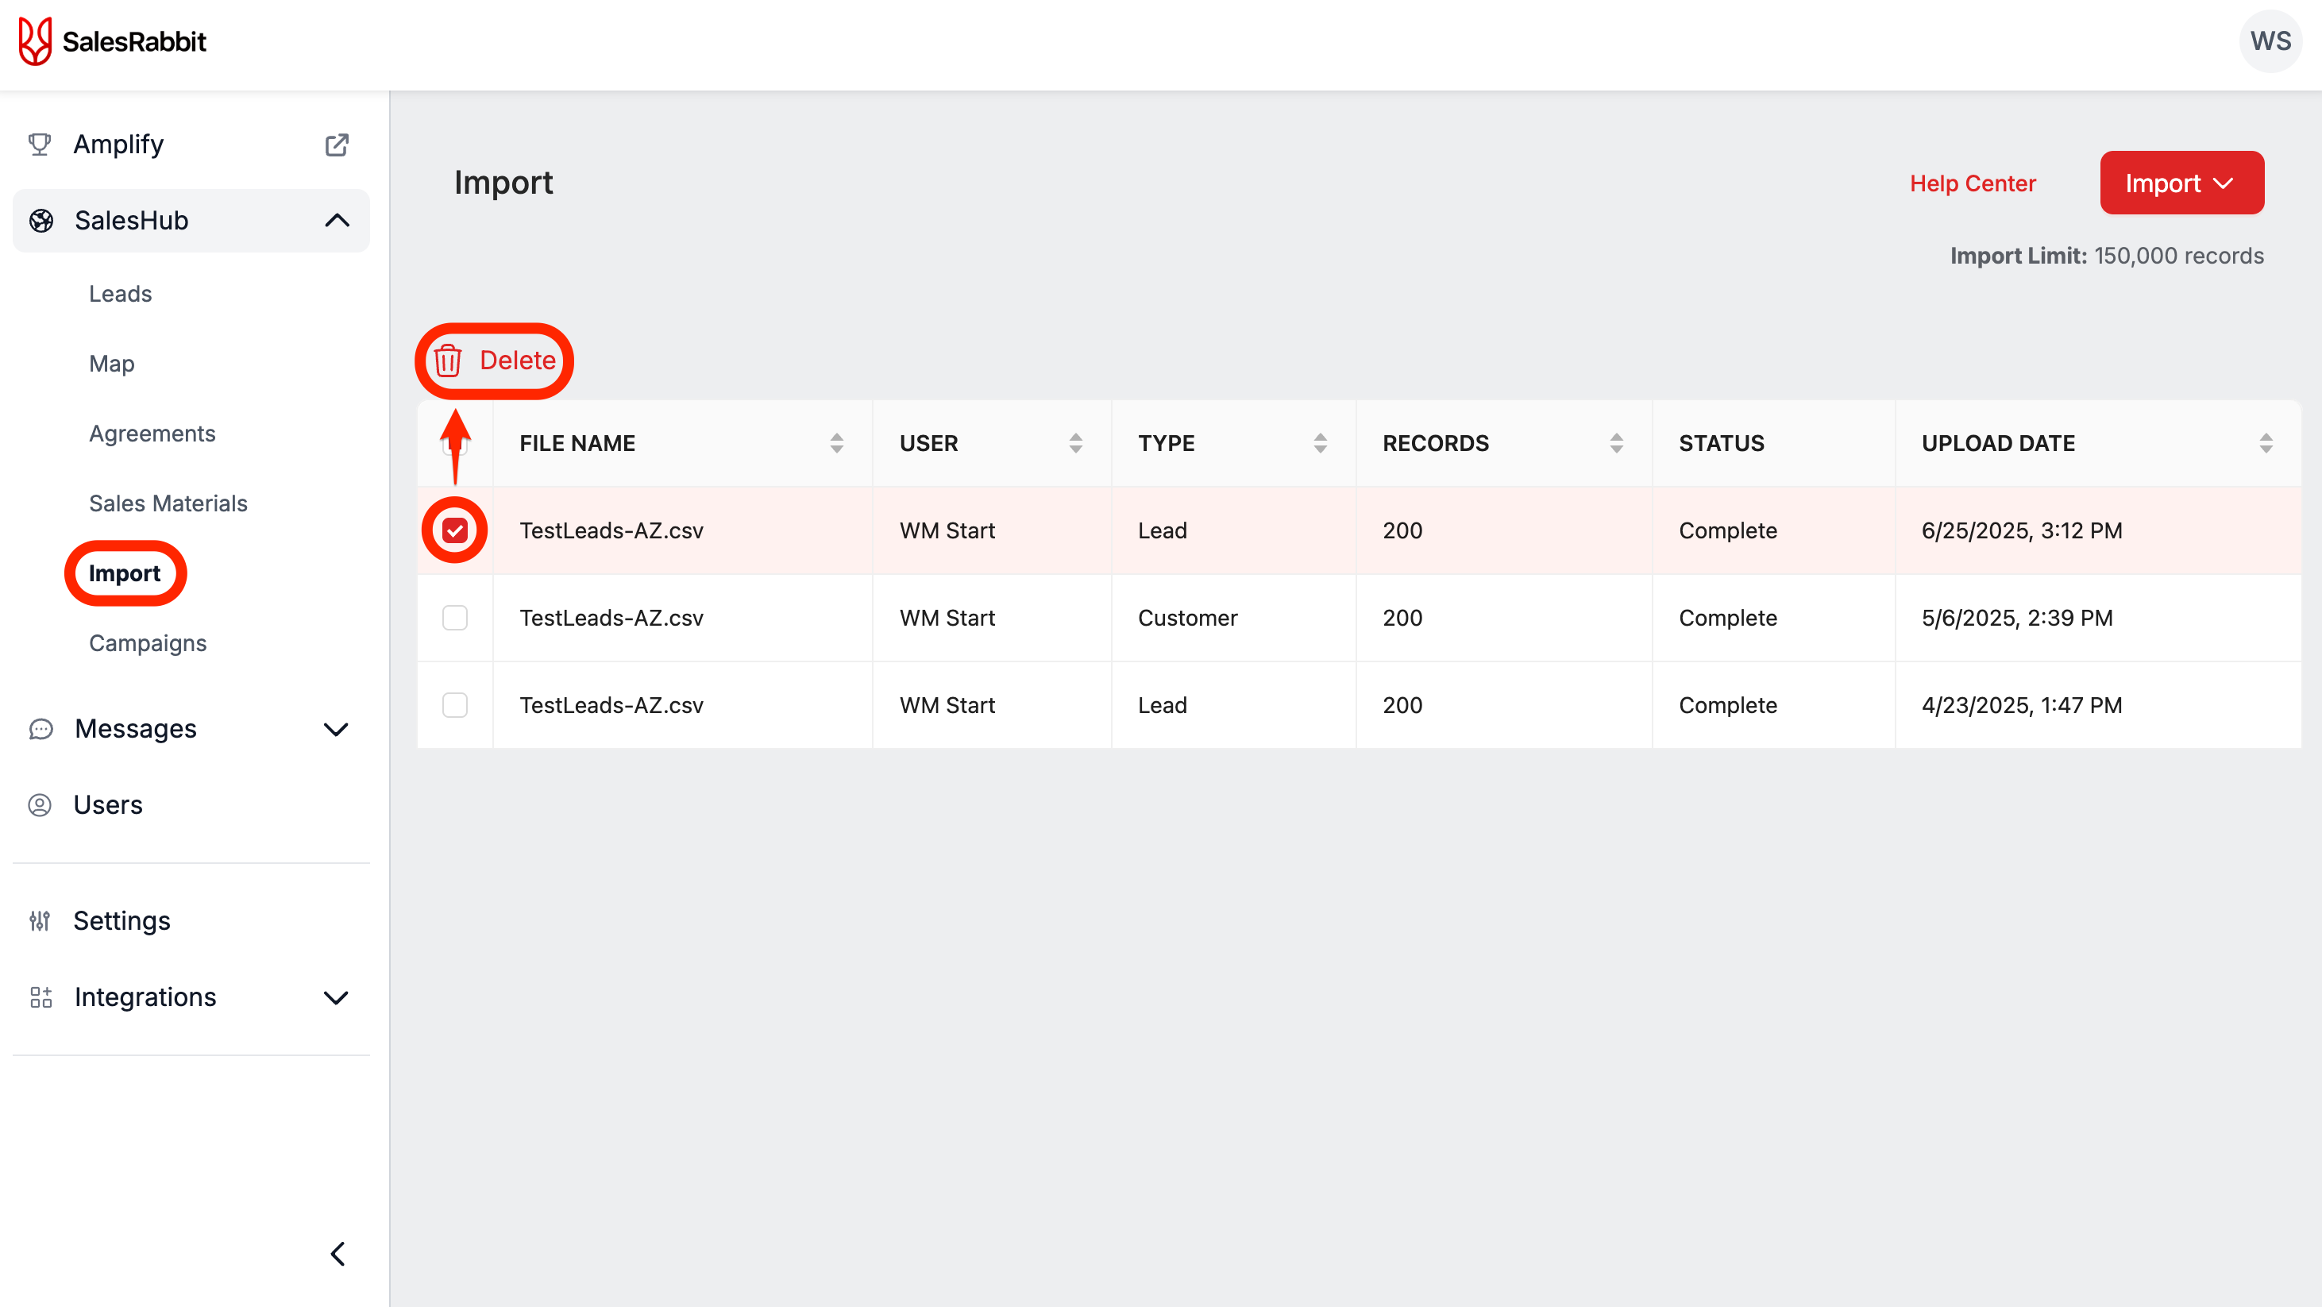The width and height of the screenshot is (2322, 1307).
Task: Open the WS user avatar menu
Action: (x=2270, y=41)
